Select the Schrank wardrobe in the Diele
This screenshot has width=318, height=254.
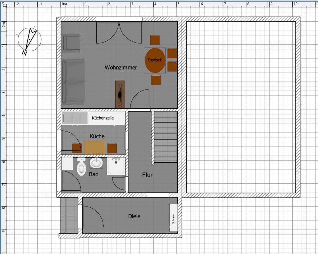[174, 218]
